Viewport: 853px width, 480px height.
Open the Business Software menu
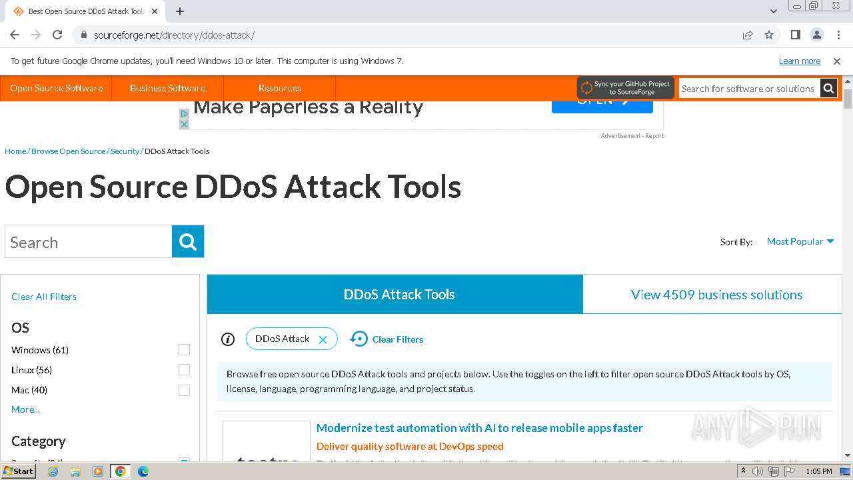click(167, 88)
